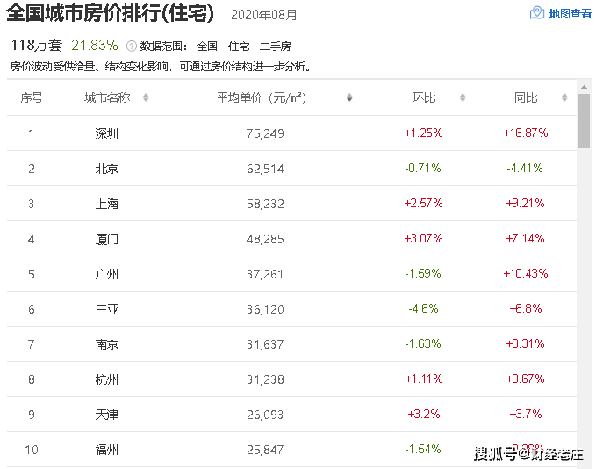Select the 住宅 property type option
This screenshot has height=469, width=596.
(x=239, y=46)
